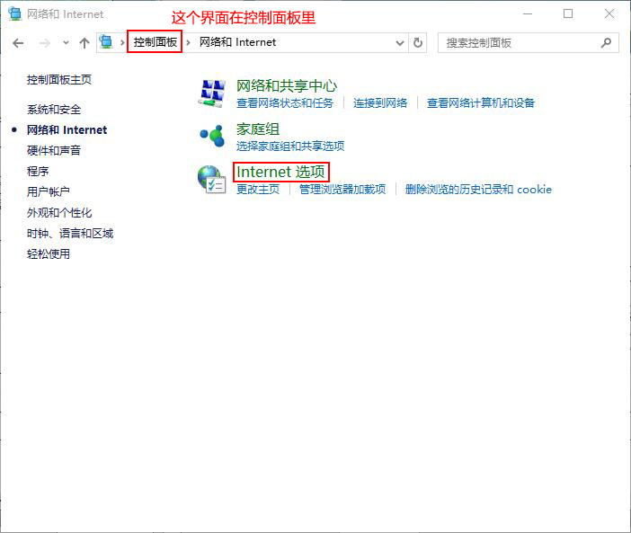Open 硬件和声音 category

(54, 150)
